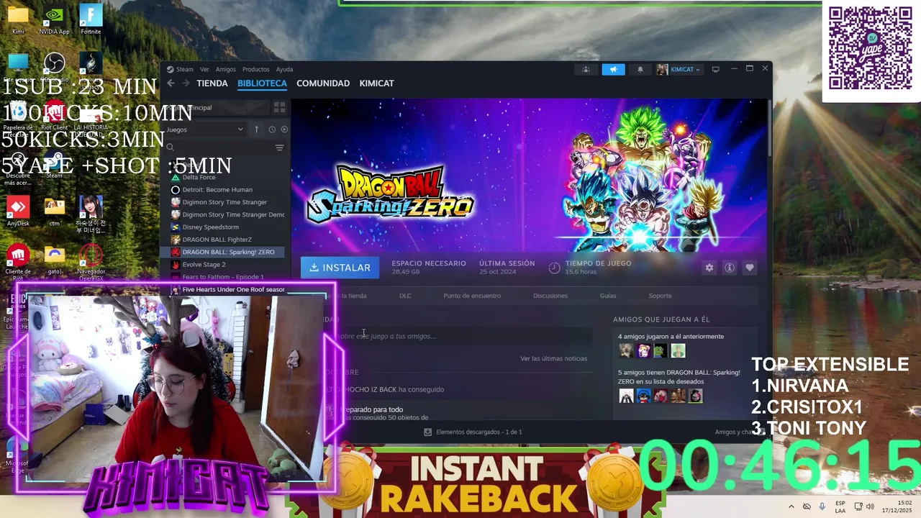Image resolution: width=921 pixels, height=518 pixels.
Task: Open the Ver menu
Action: (x=204, y=70)
